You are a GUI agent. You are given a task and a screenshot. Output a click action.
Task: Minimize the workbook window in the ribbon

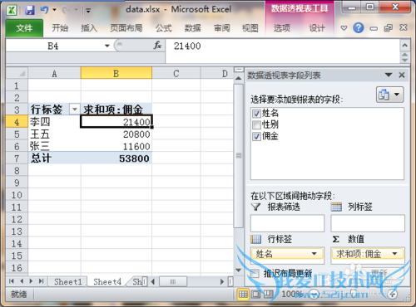[x=374, y=28]
